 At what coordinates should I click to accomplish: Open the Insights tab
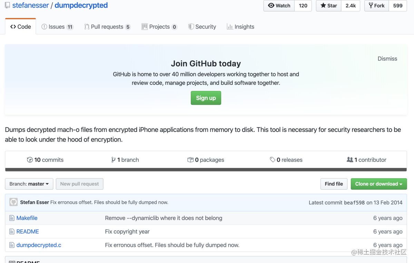[x=240, y=27]
